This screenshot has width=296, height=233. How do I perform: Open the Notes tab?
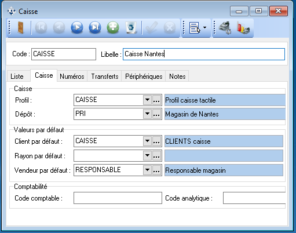[x=177, y=77]
